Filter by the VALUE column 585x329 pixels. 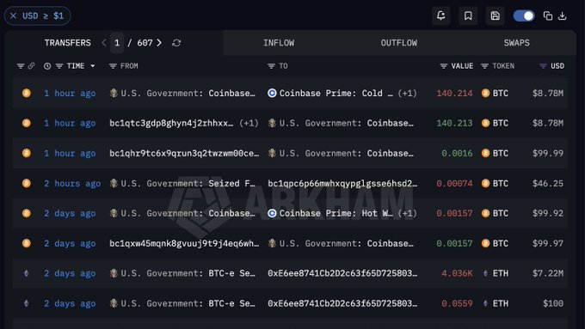[444, 66]
